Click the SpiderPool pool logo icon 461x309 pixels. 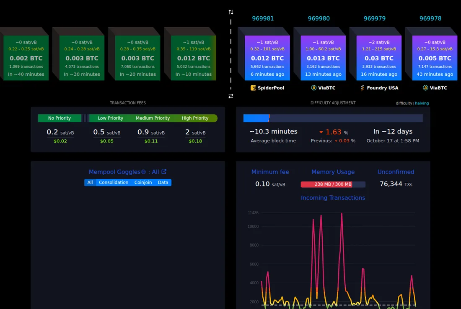click(253, 88)
